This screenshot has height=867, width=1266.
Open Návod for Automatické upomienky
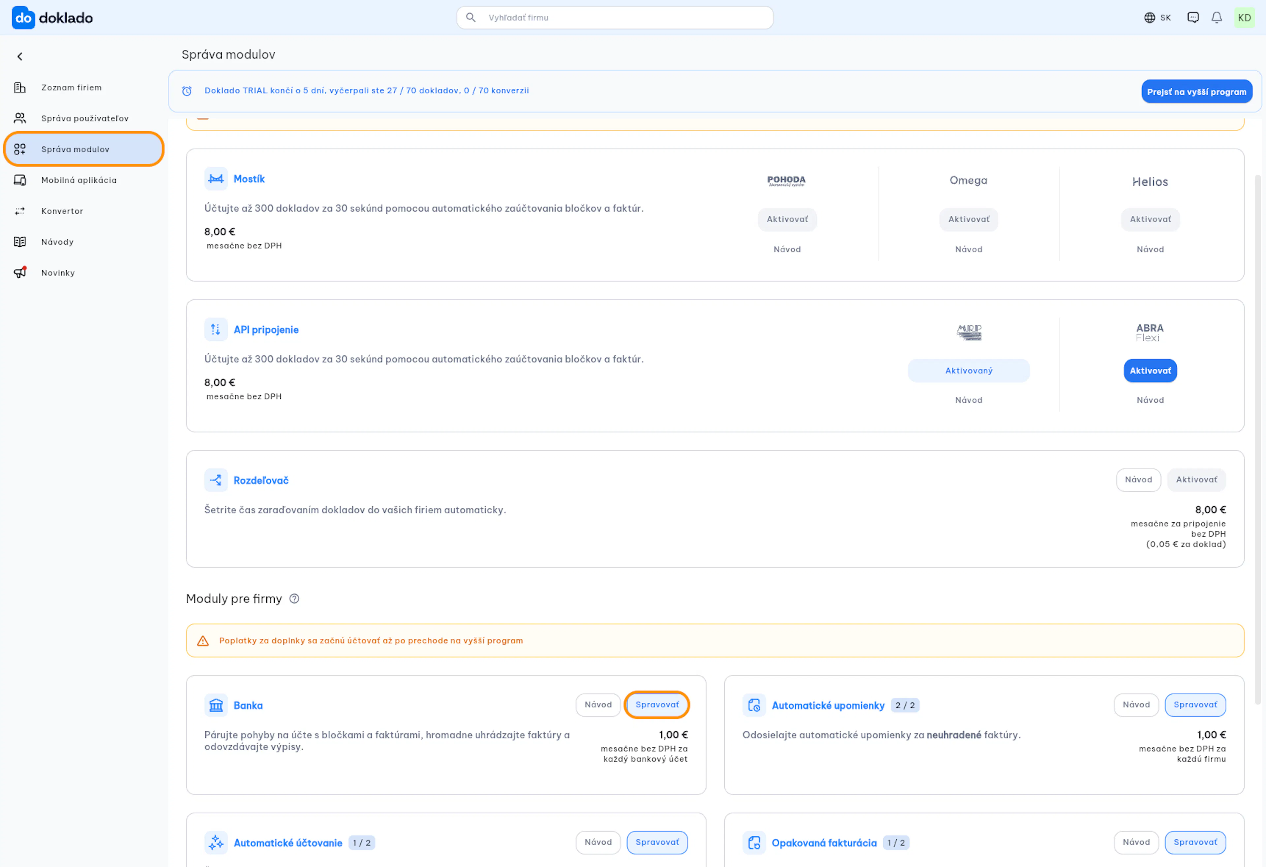(x=1136, y=705)
